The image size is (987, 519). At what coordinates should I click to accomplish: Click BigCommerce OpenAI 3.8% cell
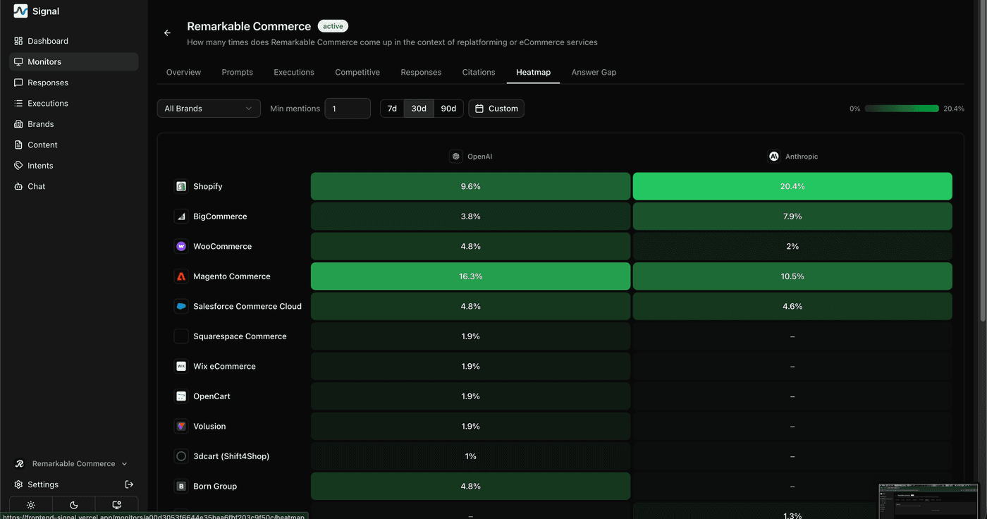pyautogui.click(x=470, y=216)
